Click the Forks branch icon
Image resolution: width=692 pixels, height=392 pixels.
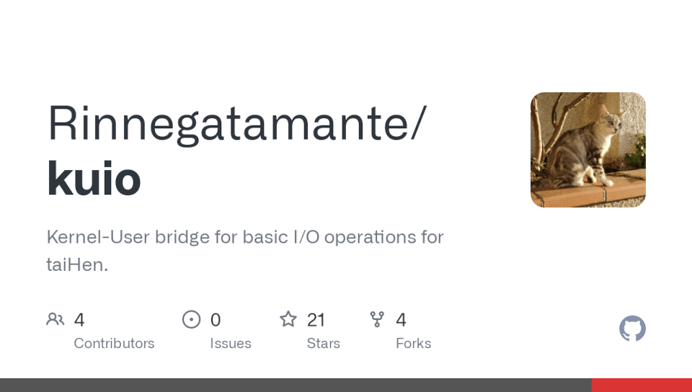[x=377, y=319]
